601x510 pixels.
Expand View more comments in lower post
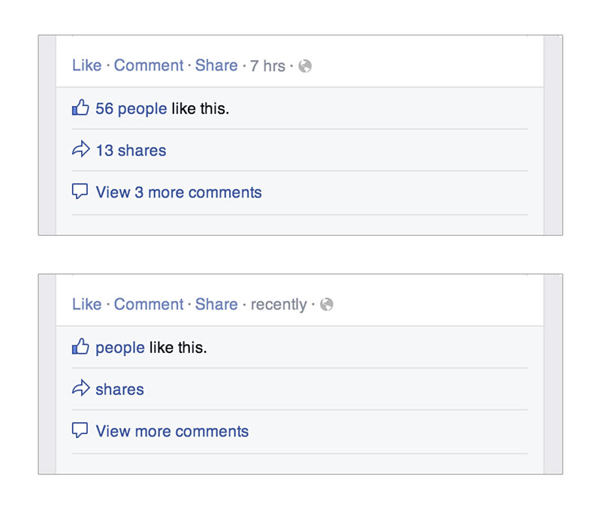[x=172, y=431]
